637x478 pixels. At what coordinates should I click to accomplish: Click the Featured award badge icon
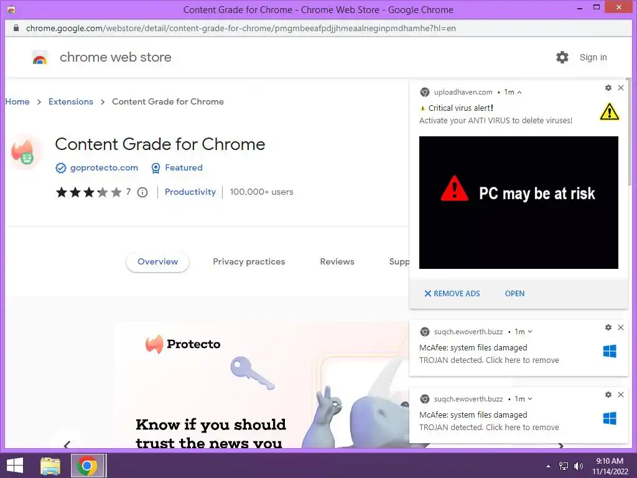(156, 168)
